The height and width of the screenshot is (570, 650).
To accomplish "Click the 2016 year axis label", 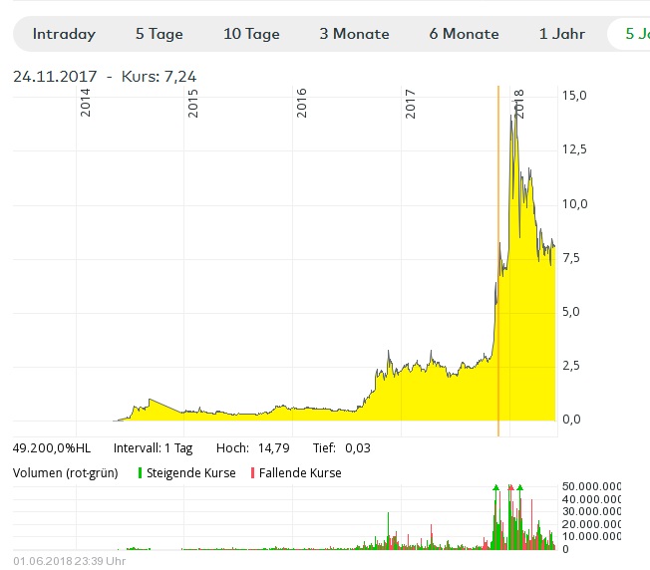I will (302, 104).
